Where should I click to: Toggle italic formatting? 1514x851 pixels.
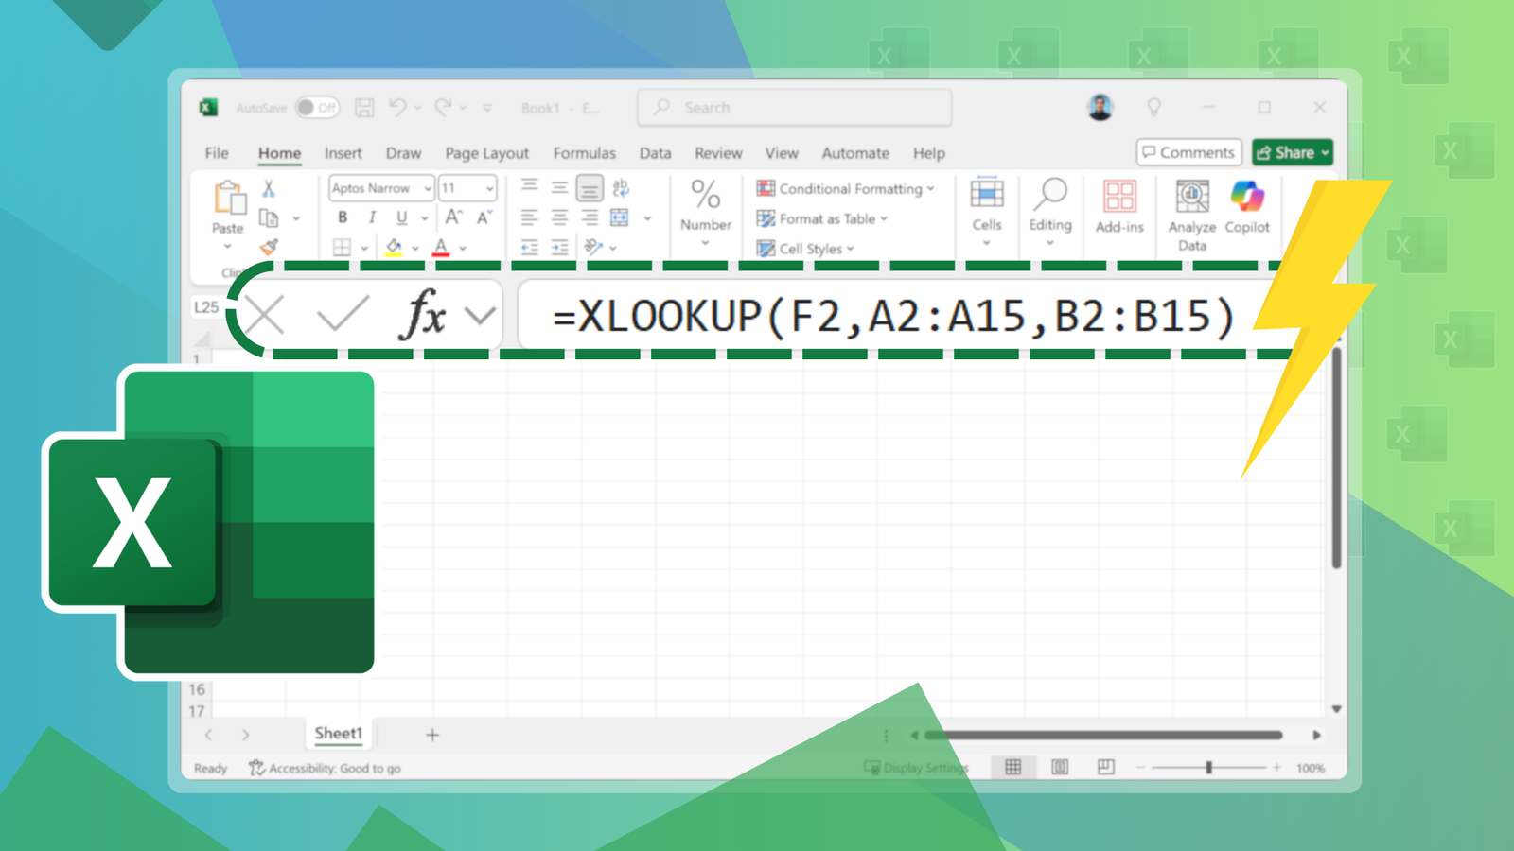373,217
